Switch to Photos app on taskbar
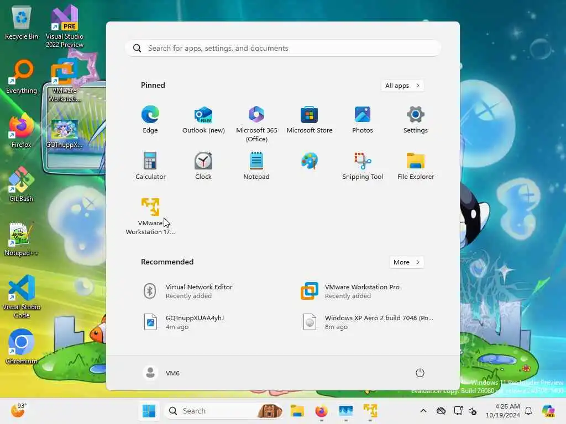 coord(345,411)
